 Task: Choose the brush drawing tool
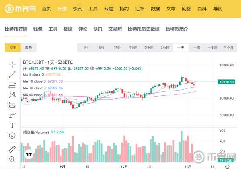(x=12, y=115)
